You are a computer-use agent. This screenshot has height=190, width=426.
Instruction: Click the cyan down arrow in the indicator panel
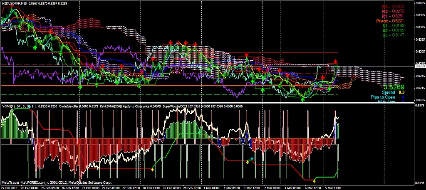click(x=252, y=159)
